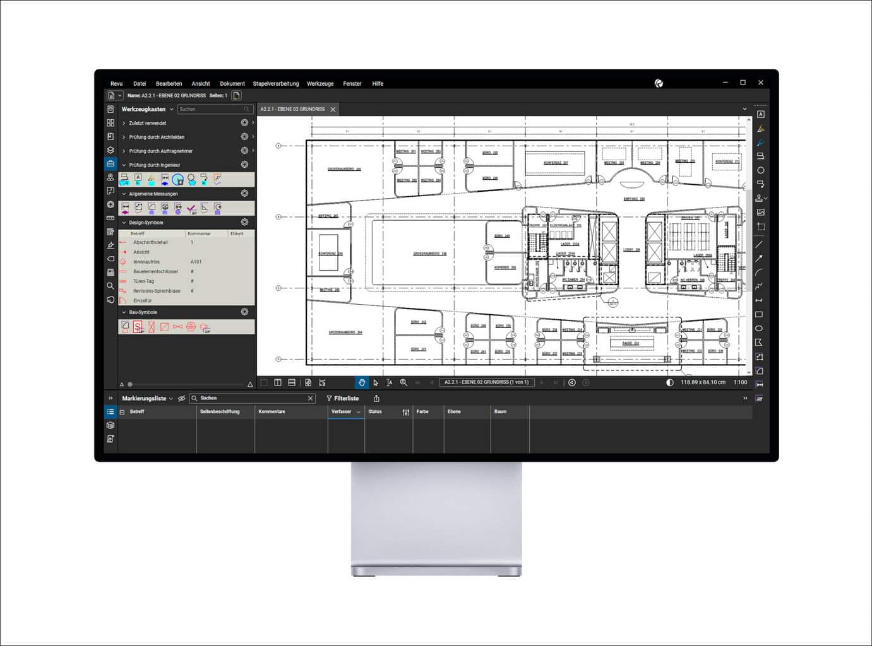
Task: Collapse the Design-Symbole section
Action: click(124, 223)
